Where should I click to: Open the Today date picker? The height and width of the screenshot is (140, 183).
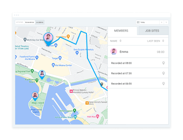click(148, 22)
